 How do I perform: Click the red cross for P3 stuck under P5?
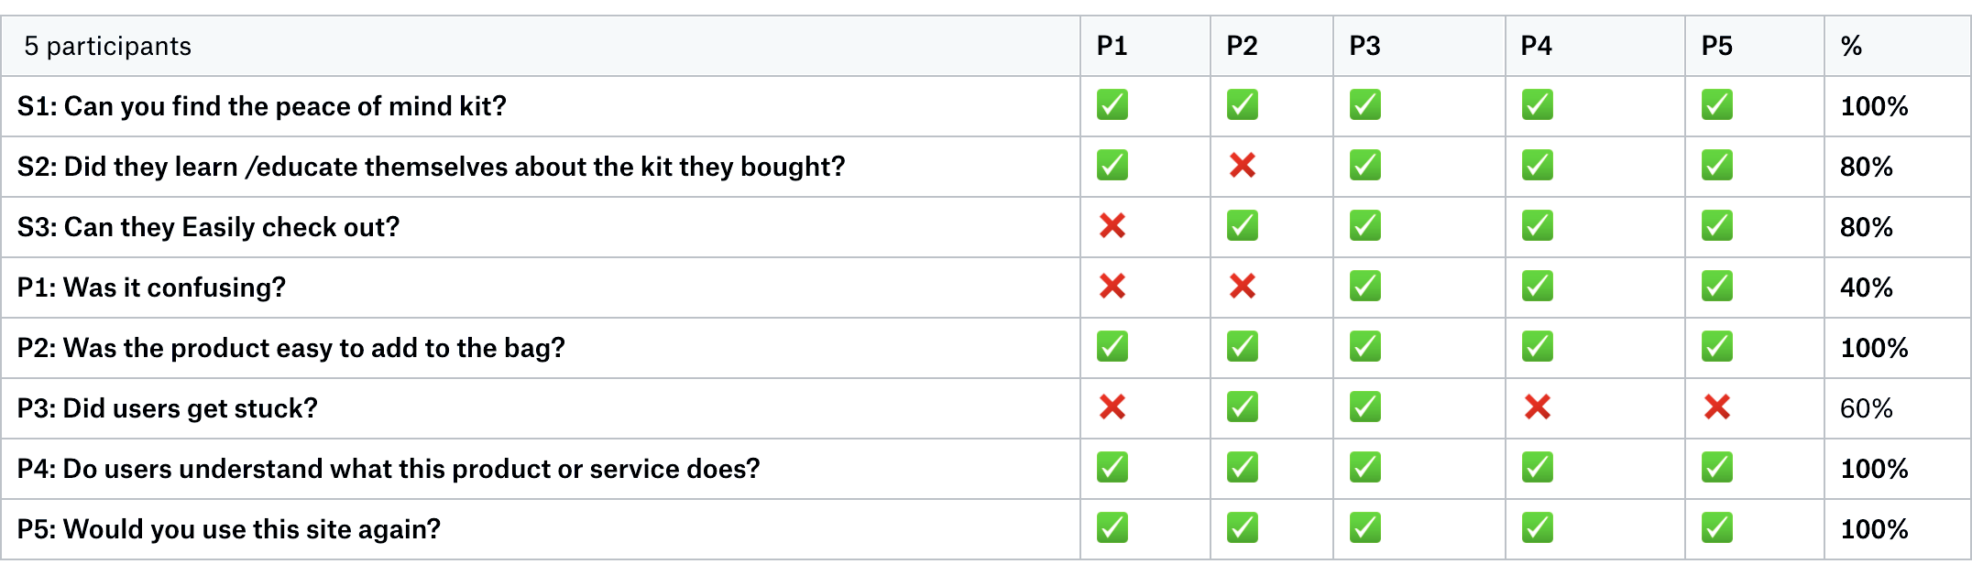click(1716, 407)
